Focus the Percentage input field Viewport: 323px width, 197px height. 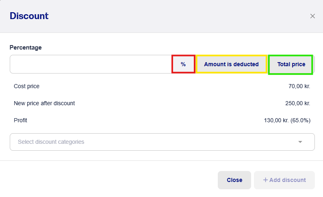tap(91, 64)
